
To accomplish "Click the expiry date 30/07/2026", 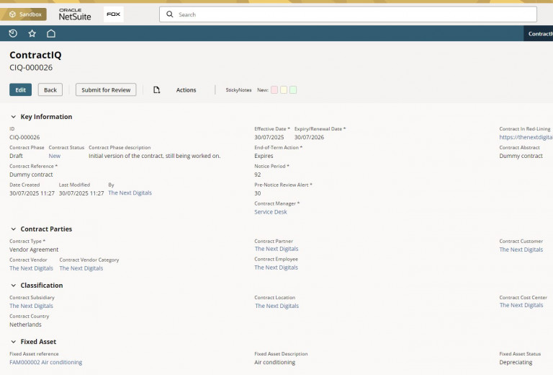I will click(x=310, y=137).
